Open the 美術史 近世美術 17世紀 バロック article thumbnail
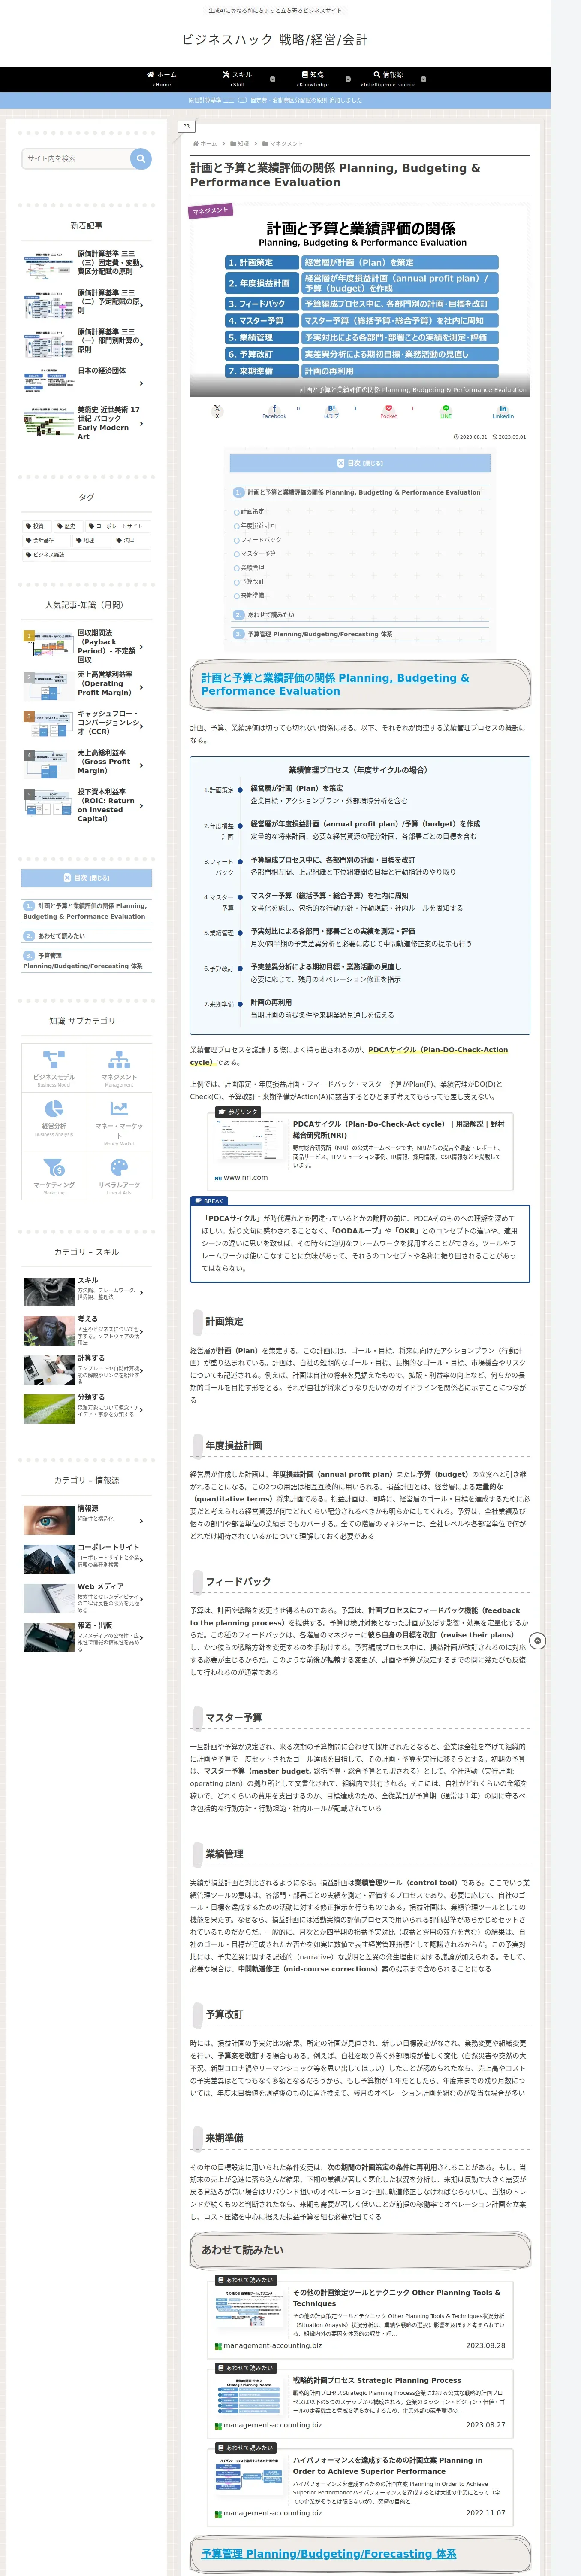Image resolution: width=581 pixels, height=2576 pixels. click(48, 423)
